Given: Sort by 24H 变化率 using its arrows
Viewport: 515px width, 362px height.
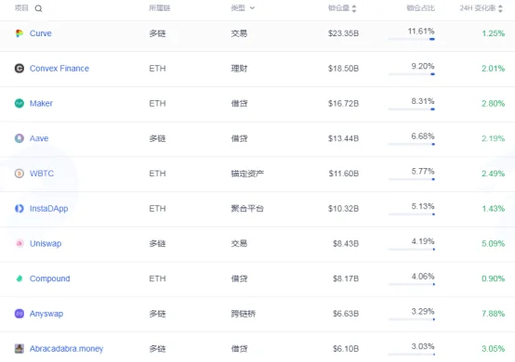Looking at the screenshot, I should pos(500,8).
